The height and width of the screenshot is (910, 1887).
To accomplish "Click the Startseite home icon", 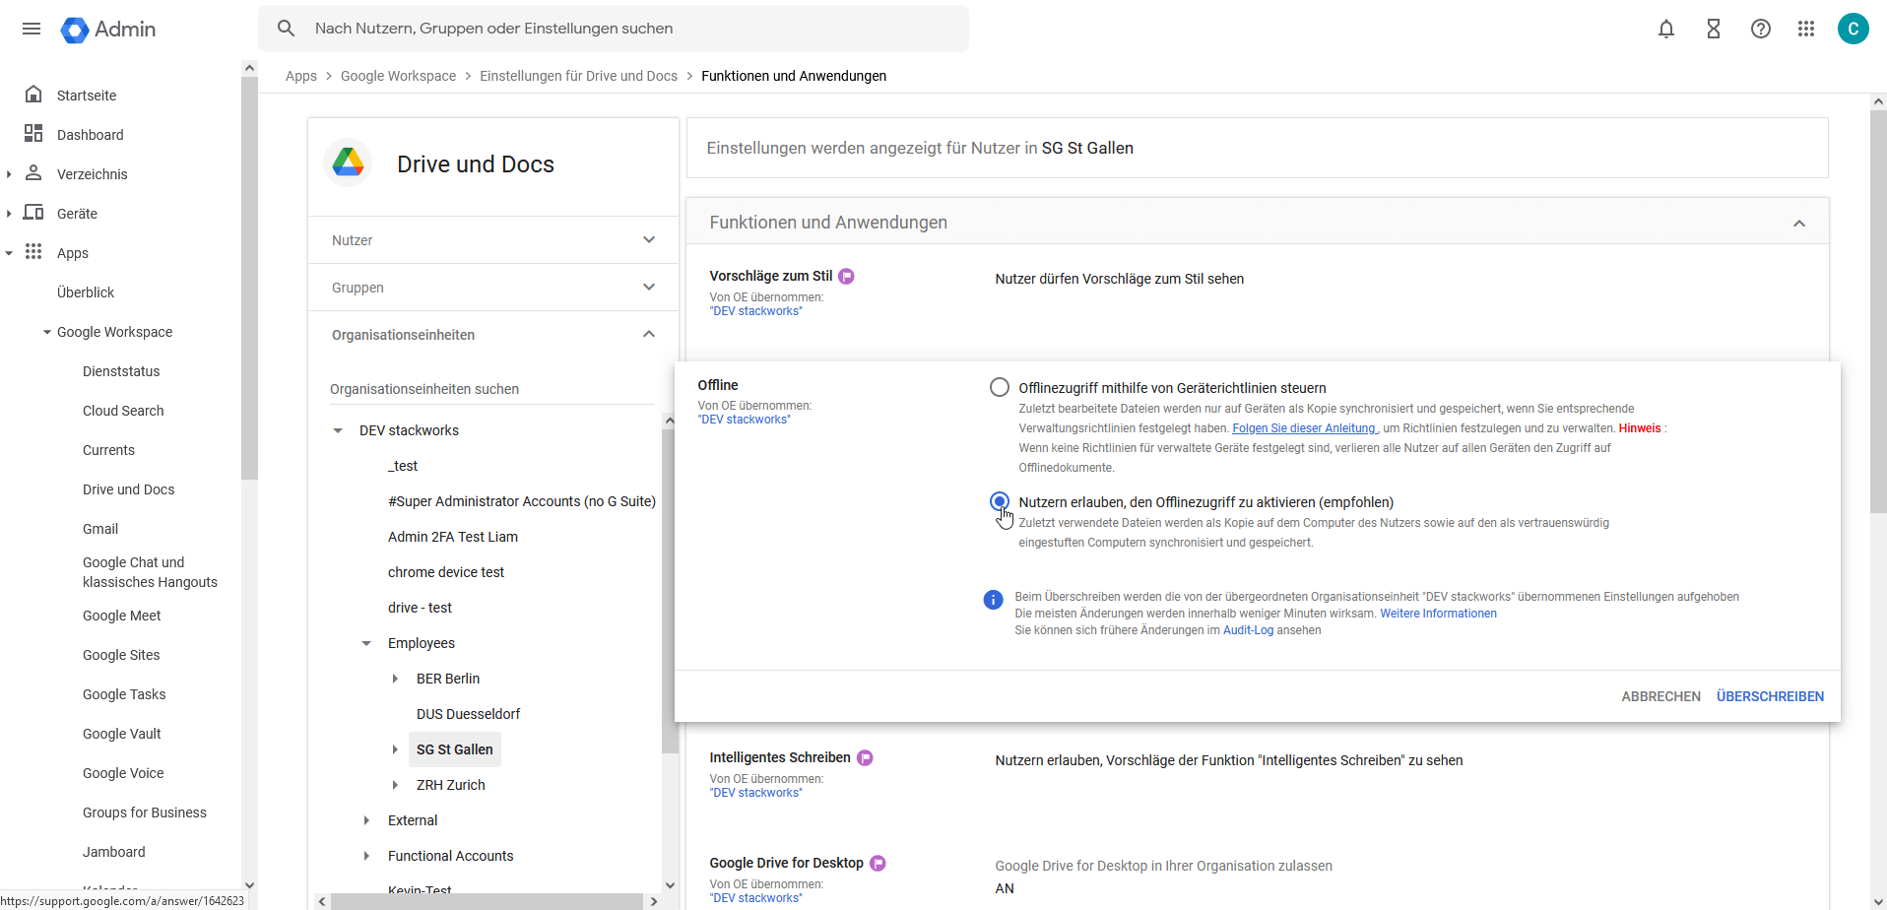I will point(33,95).
